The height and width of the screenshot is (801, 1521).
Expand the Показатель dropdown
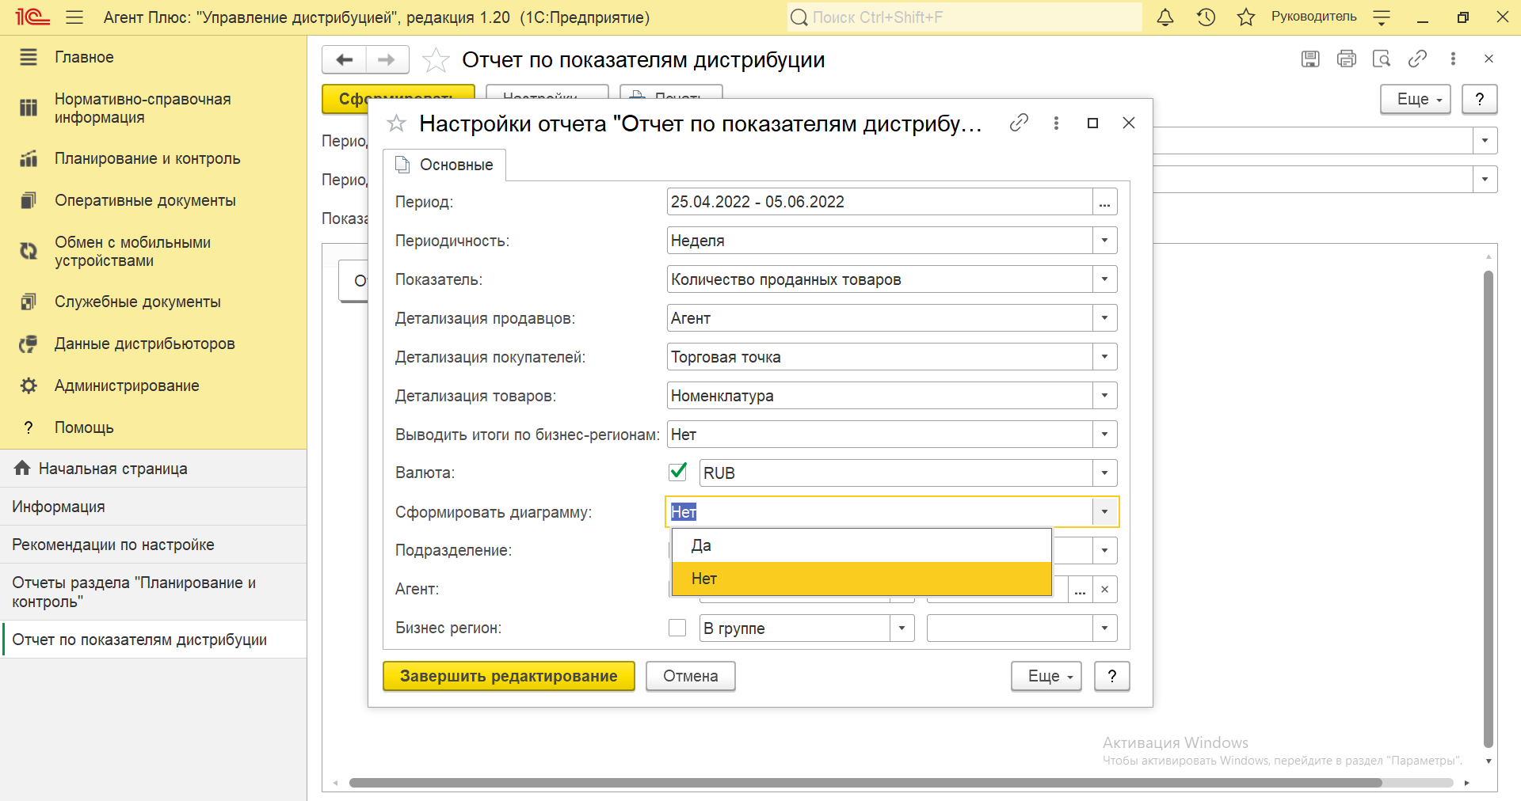pos(1104,279)
